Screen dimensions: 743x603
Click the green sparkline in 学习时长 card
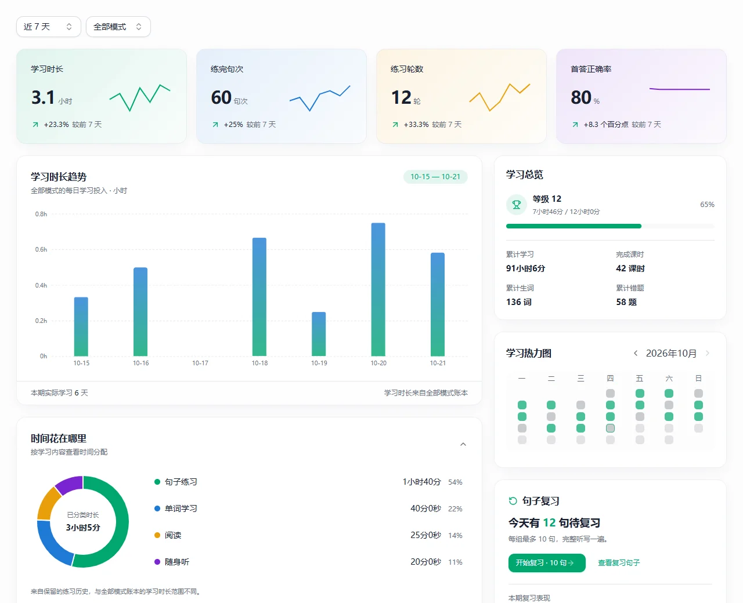pyautogui.click(x=140, y=97)
